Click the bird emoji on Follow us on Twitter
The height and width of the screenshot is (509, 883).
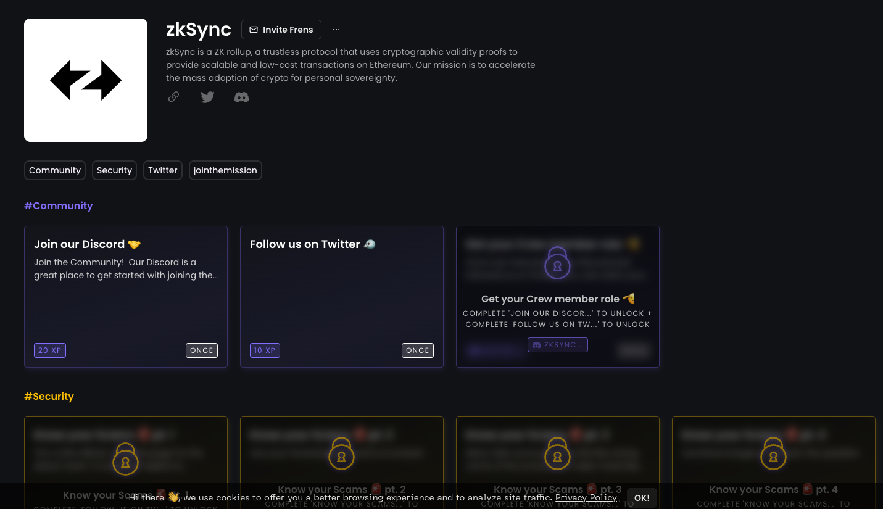click(x=369, y=244)
